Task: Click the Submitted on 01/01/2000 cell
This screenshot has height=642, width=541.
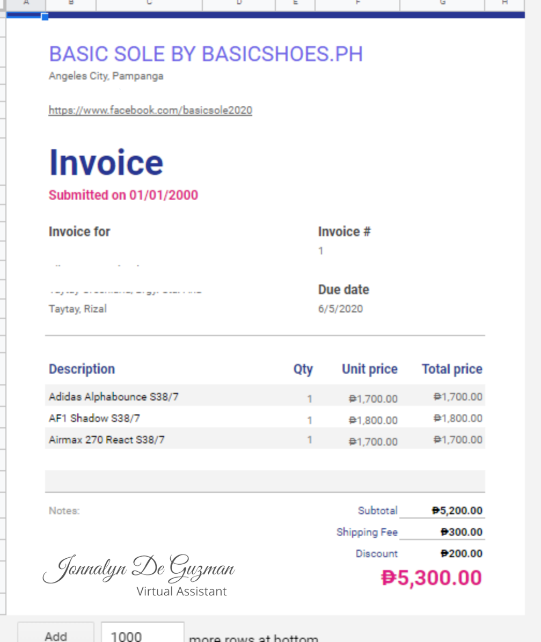Action: coord(123,195)
